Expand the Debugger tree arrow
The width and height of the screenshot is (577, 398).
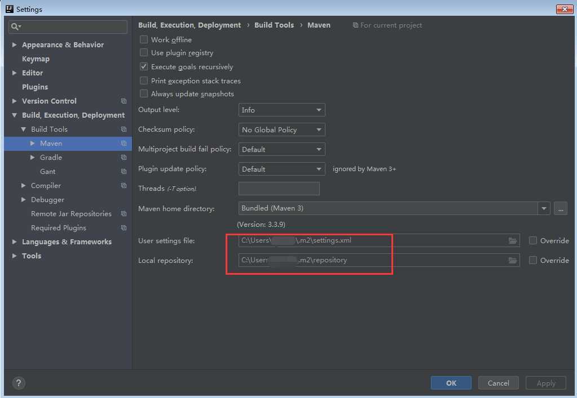[x=24, y=199]
